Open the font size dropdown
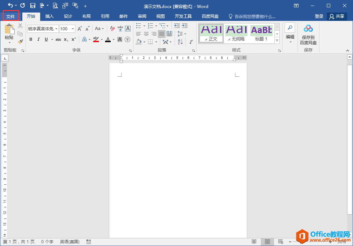353x246 pixels. (73, 29)
